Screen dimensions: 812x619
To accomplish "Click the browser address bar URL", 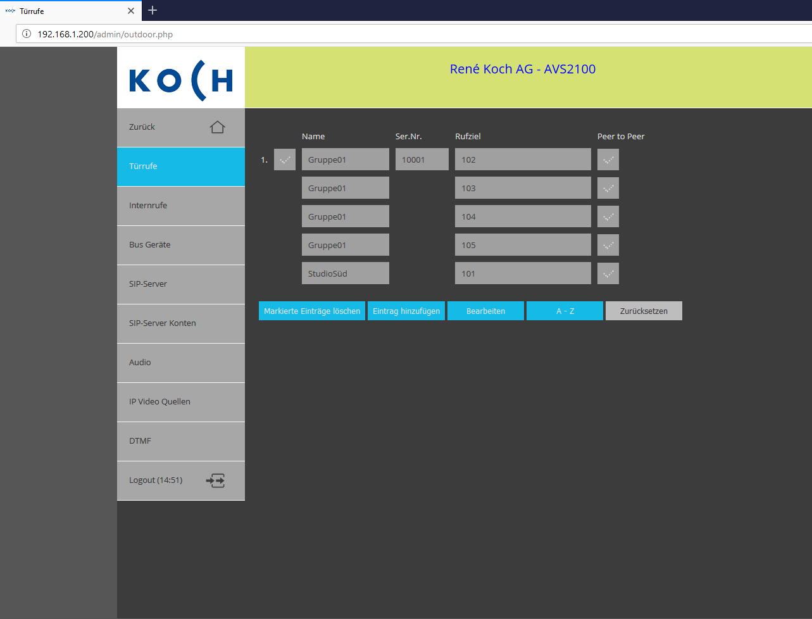I will click(x=105, y=34).
